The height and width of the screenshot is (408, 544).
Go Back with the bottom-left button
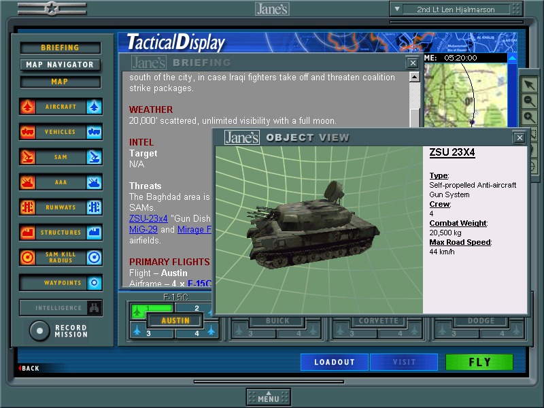29,368
